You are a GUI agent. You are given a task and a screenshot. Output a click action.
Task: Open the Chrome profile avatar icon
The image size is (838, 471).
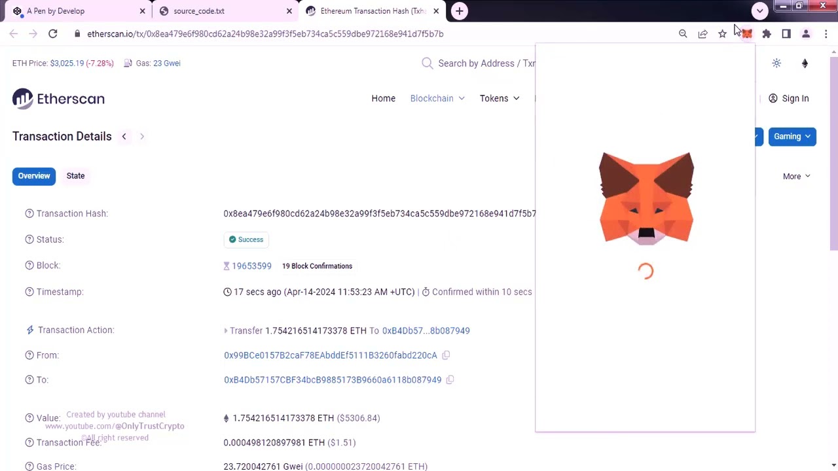806,33
